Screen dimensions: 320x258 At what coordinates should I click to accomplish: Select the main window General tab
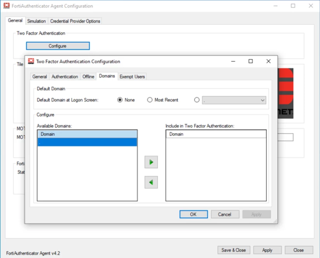[x=15, y=21]
